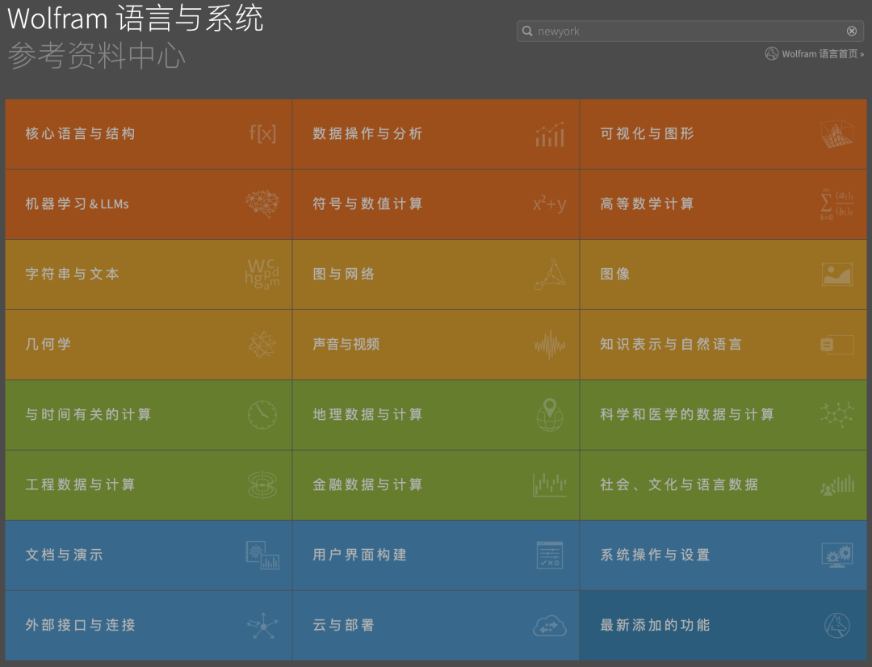
Task: Select the 科学和医学的数据与计算 label
Action: click(x=687, y=414)
